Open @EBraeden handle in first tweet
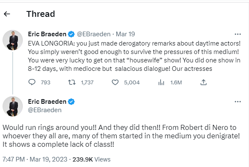Image resolution: width=249 pixels, height=167 pixels. 94,34
